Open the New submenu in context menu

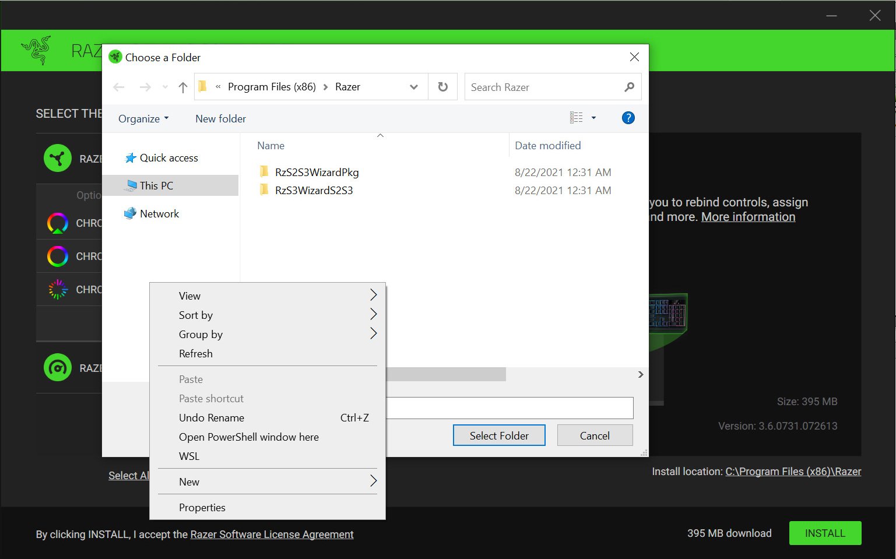[x=189, y=482]
